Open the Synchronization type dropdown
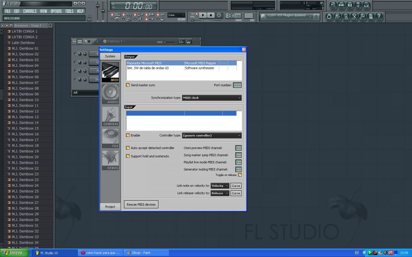This screenshot has height=257, width=412. point(211,98)
